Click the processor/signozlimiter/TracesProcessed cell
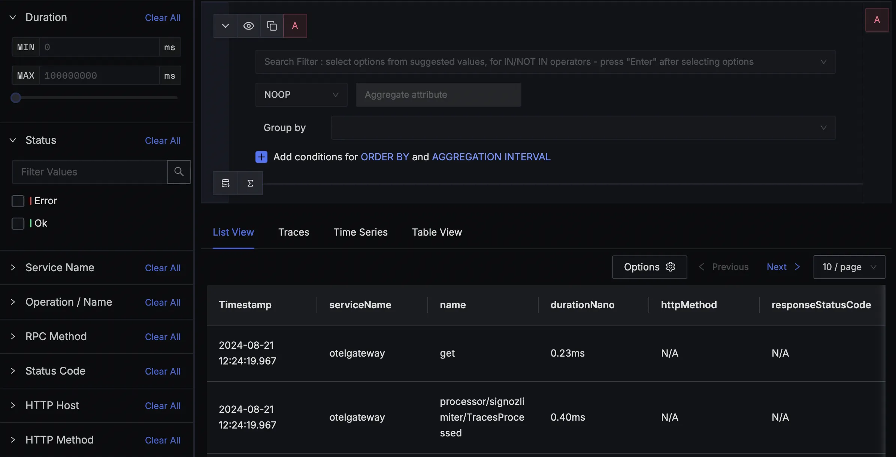This screenshot has width=896, height=457. [x=482, y=417]
